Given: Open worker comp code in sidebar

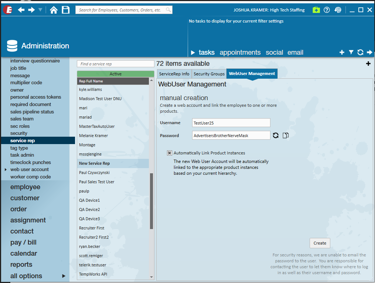Looking at the screenshot, I should pyautogui.click(x=30, y=177).
